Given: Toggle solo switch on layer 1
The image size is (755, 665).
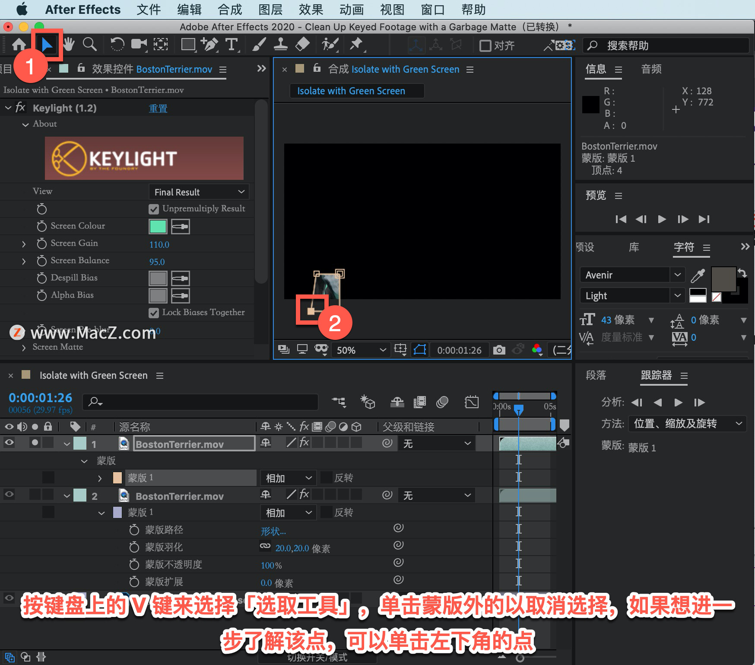Looking at the screenshot, I should [x=35, y=442].
